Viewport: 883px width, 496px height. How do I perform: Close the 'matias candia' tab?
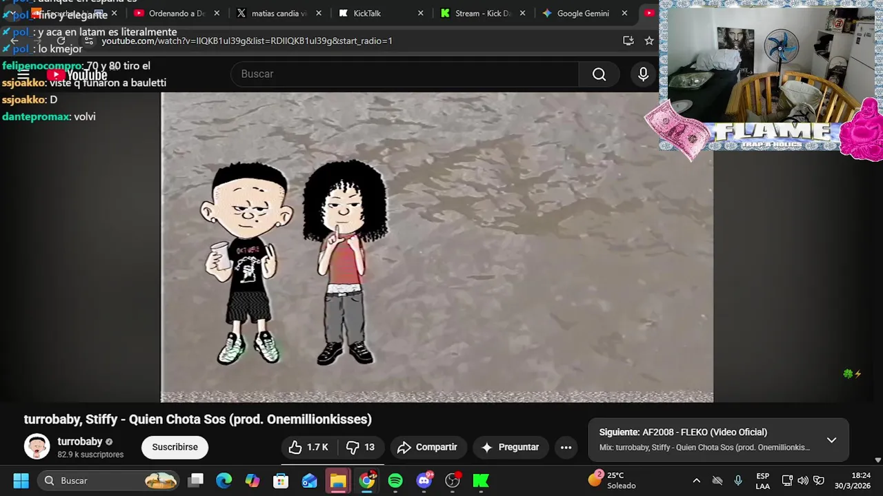coord(319,13)
